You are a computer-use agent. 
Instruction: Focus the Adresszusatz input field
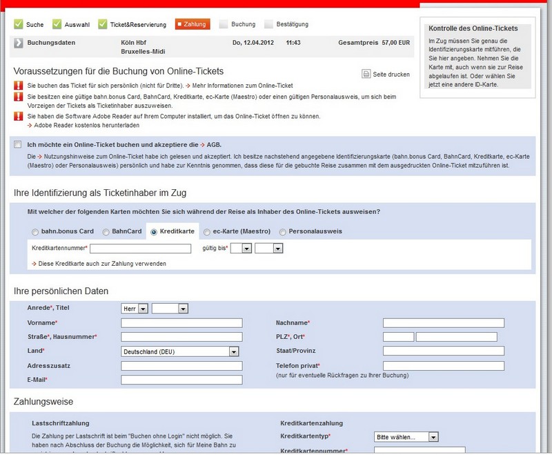[181, 366]
